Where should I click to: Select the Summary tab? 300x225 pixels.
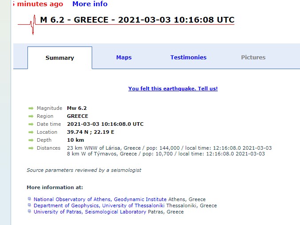click(x=60, y=58)
